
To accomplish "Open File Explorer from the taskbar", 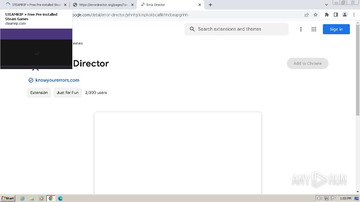I will click(x=32, y=198).
